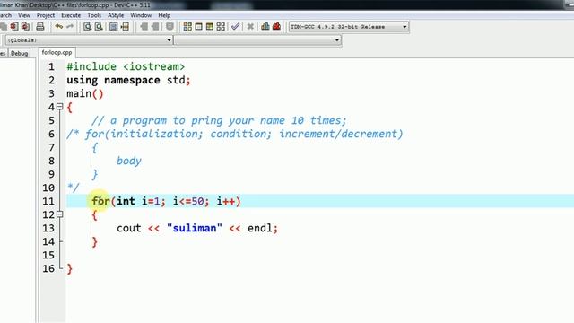Click the empty line 15 in editor
Viewport: 574px width, 323px height.
tap(320, 255)
